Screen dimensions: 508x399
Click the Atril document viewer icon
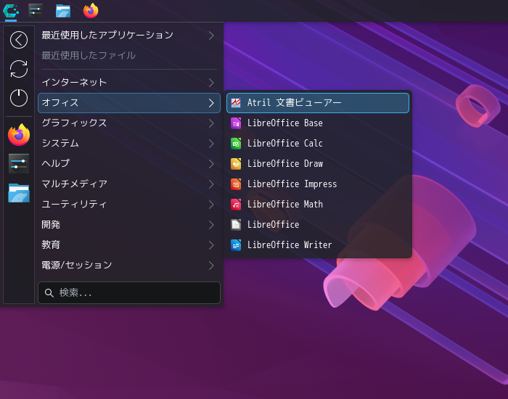tap(236, 103)
